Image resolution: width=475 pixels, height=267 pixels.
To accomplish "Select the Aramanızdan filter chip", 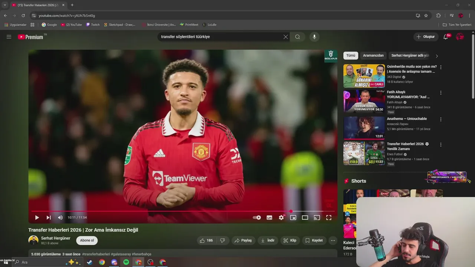I will point(373,56).
